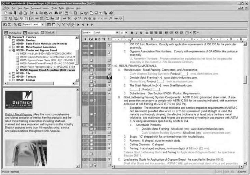The width and height of the screenshot is (250, 175).
Task: Click the Undo arrow icon
Action: [51, 13]
